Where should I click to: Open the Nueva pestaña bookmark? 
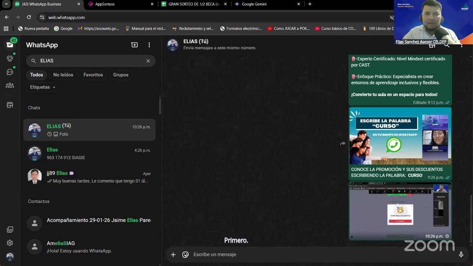pyautogui.click(x=33, y=28)
